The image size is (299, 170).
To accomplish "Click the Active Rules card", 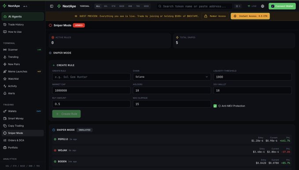I will (x=110, y=41).
